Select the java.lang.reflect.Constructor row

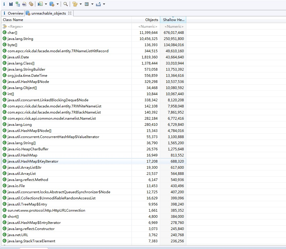click(94, 229)
